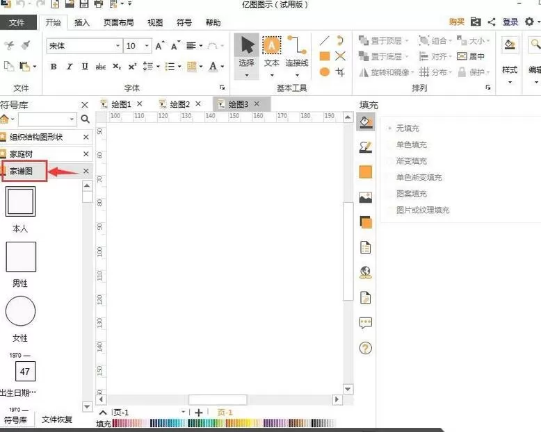The height and width of the screenshot is (432, 541).
Task: Switch to the 视图 ribbon tab
Action: point(155,22)
